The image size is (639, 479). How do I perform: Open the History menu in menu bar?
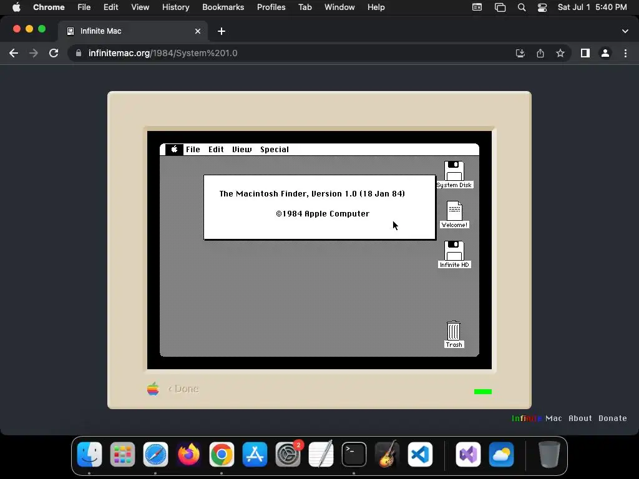[x=175, y=7]
